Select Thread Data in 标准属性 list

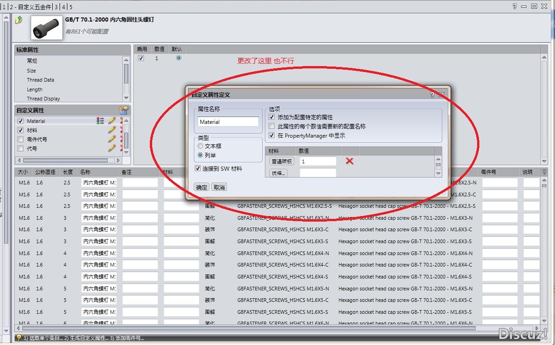point(40,80)
